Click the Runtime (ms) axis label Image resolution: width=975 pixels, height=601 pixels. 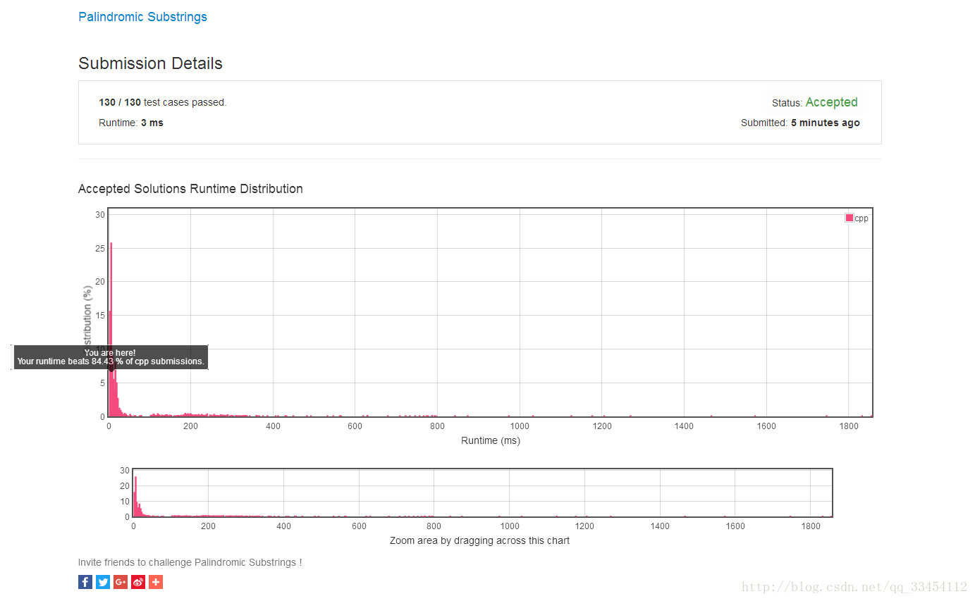click(x=491, y=441)
